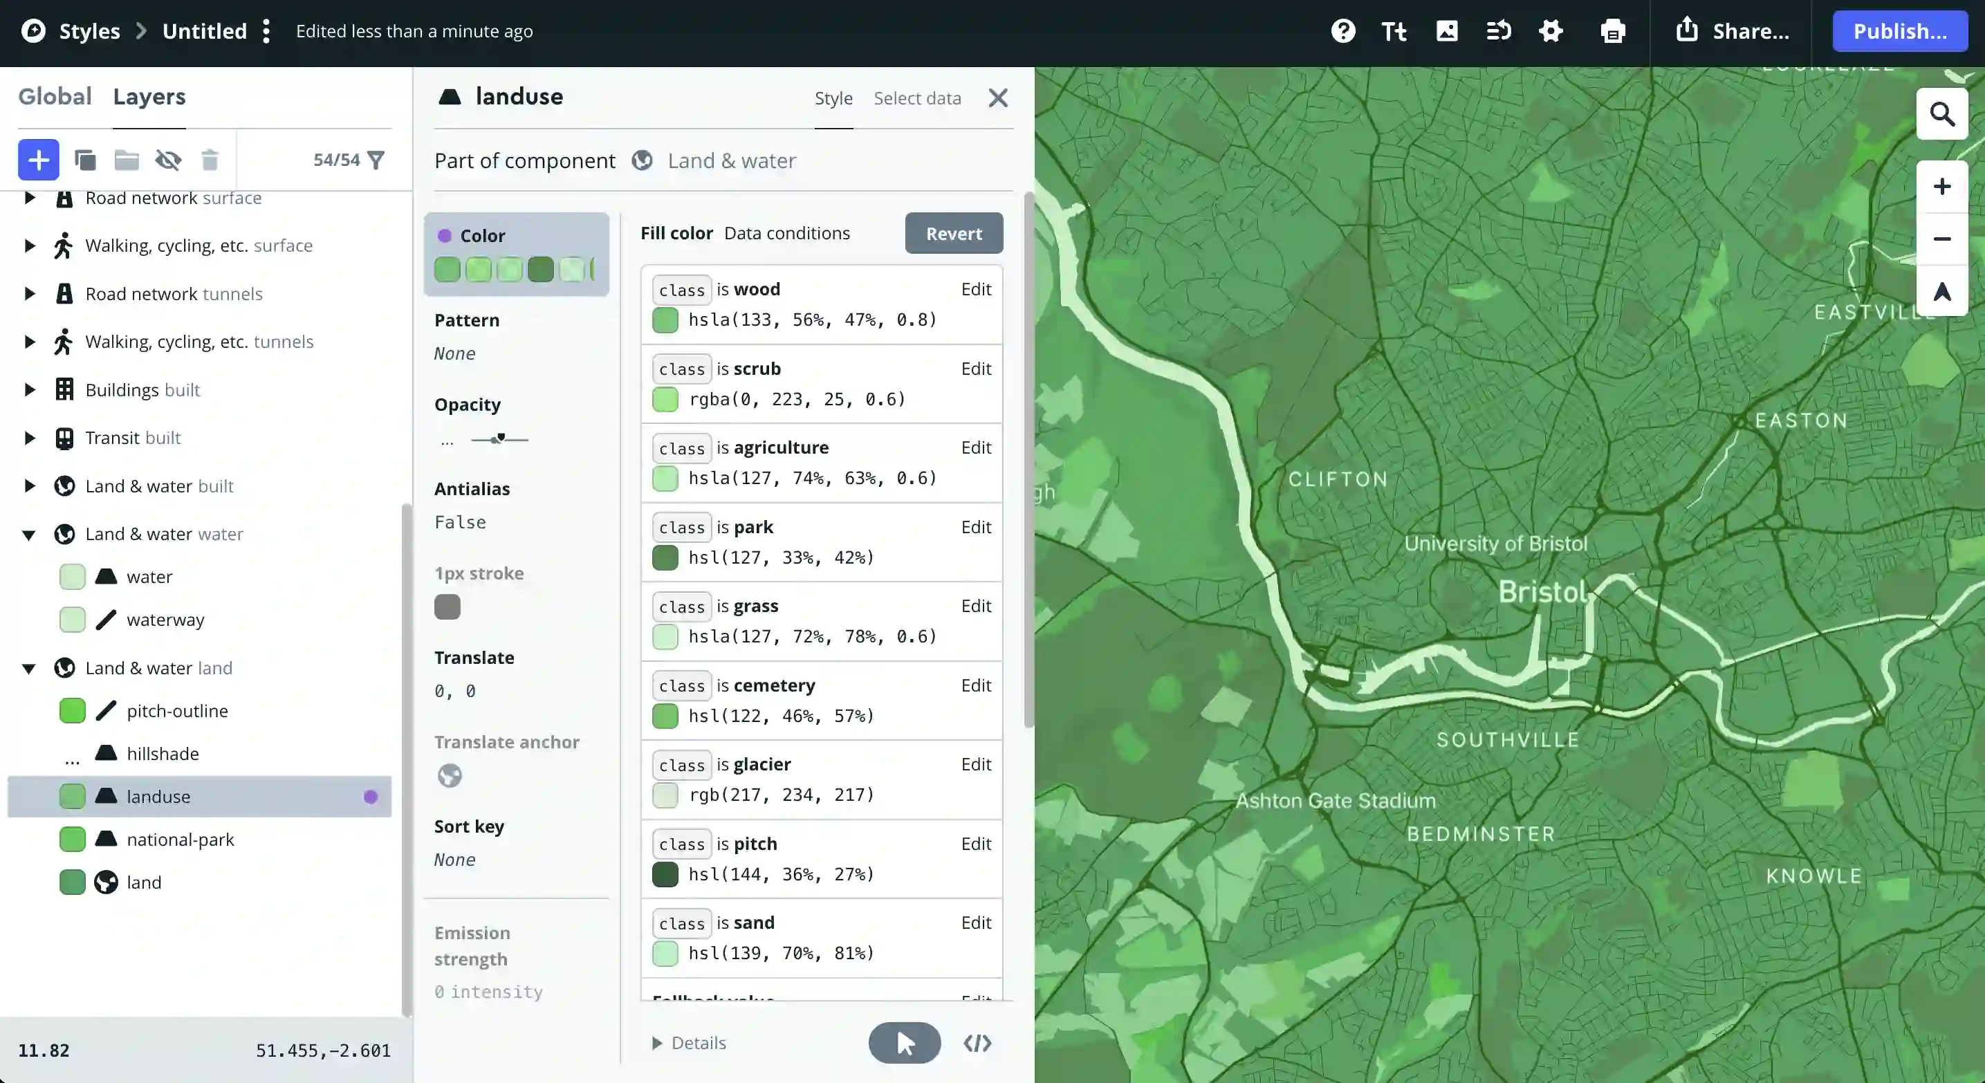The image size is (1985, 1083).
Task: Toggle the map pointer select mode
Action: point(905,1043)
